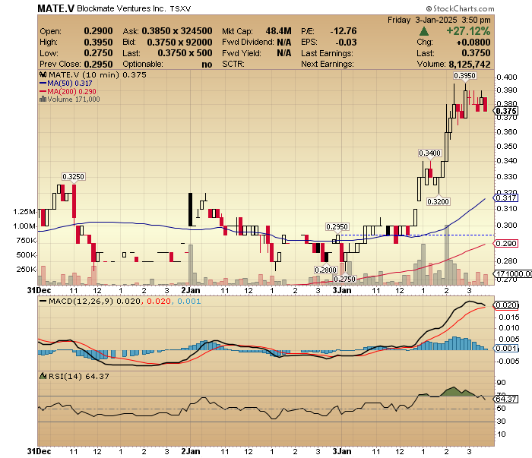Viewport: 532px width, 458px height.
Task: Click the Ask 0.3850 x 324500 value
Action: pyautogui.click(x=177, y=31)
